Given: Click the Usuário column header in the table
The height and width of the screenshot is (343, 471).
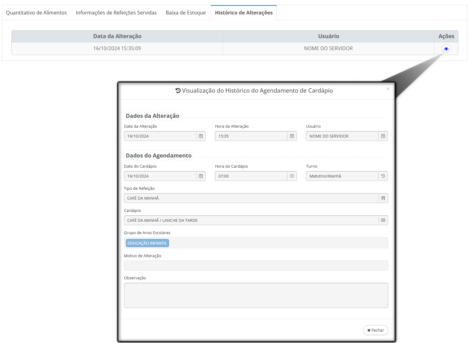Looking at the screenshot, I should [328, 36].
